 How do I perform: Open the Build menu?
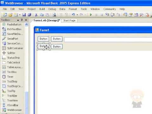[42, 9]
